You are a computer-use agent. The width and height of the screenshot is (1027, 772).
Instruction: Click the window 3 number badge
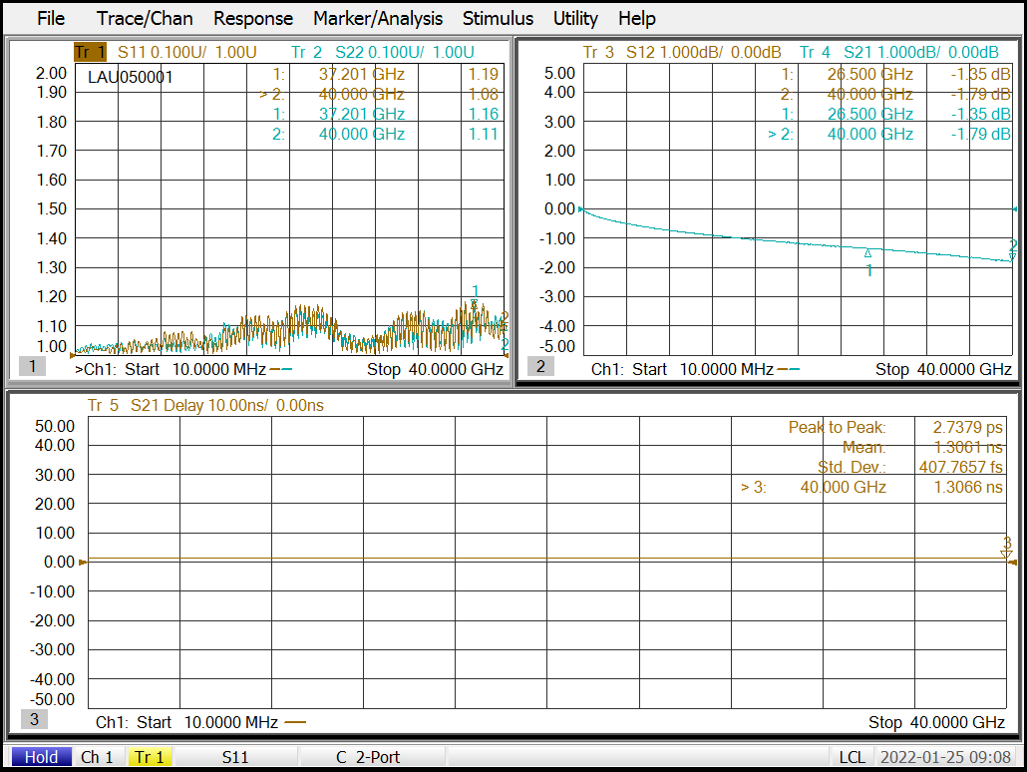coord(33,719)
